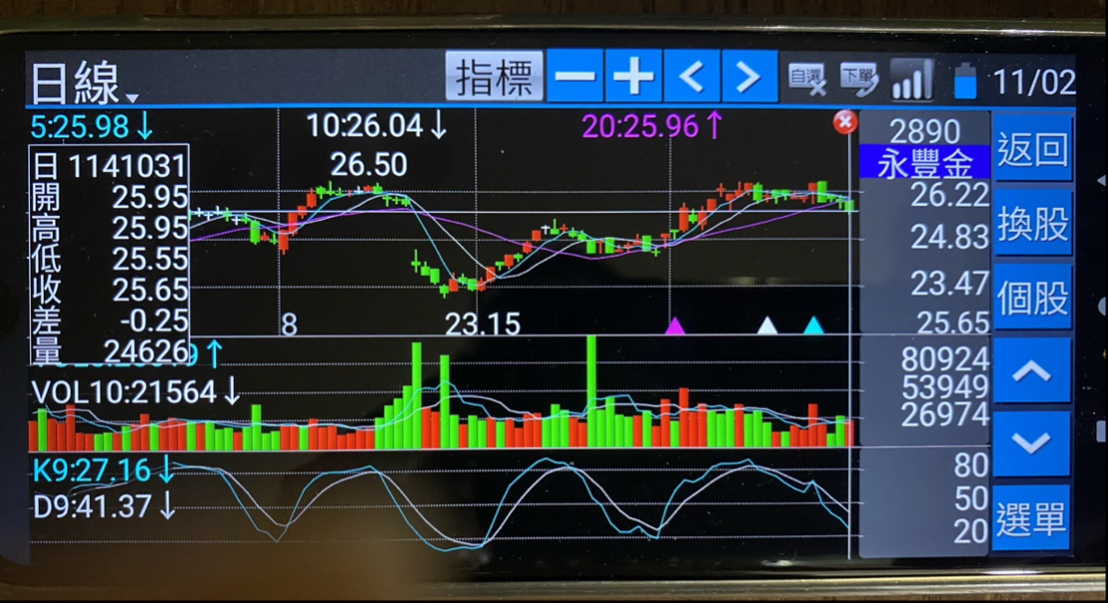The height and width of the screenshot is (603, 1108).
Task: Tap the KD axis value 20
Action: tap(971, 531)
